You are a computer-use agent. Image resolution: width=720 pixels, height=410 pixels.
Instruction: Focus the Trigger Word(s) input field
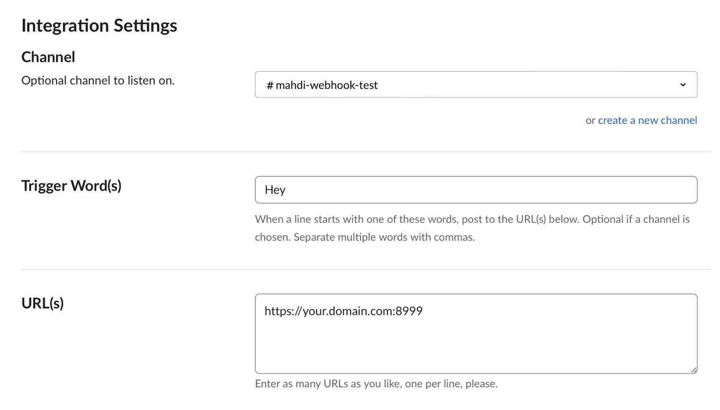476,190
